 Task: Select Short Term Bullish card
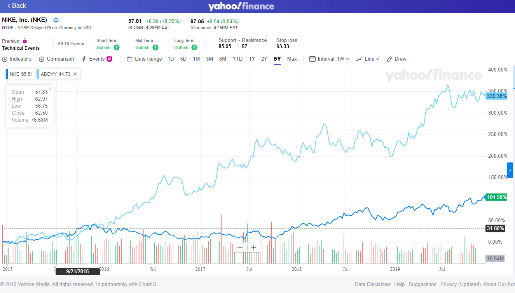(x=110, y=44)
